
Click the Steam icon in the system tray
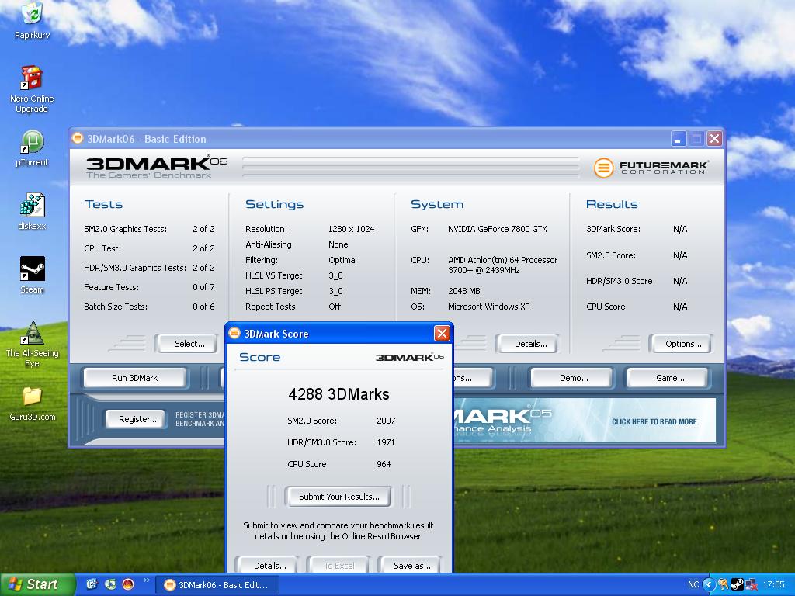[737, 585]
